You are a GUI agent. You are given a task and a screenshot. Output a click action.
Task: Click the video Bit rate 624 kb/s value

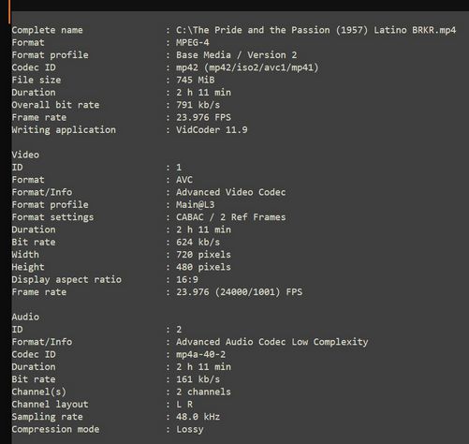click(198, 243)
